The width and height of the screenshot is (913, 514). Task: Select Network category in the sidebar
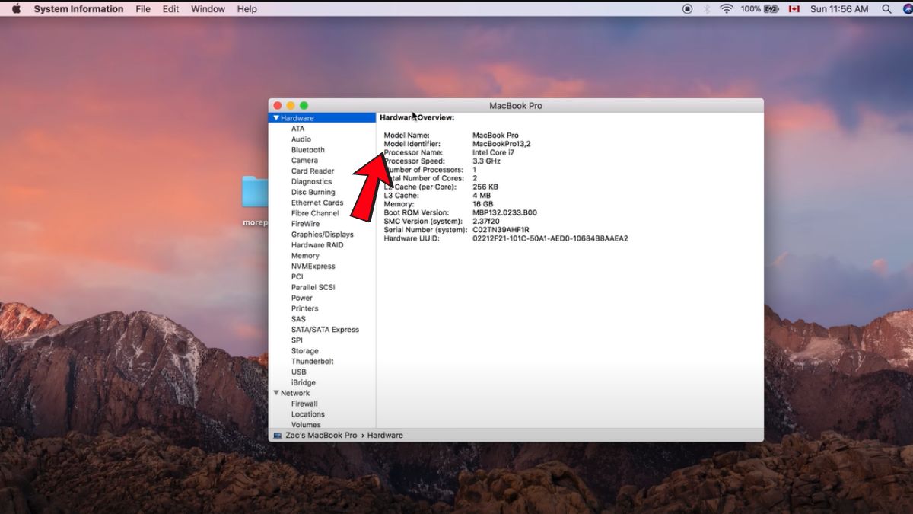coord(295,393)
